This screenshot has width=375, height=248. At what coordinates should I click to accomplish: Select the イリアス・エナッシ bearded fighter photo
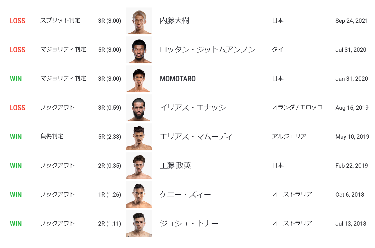click(139, 108)
